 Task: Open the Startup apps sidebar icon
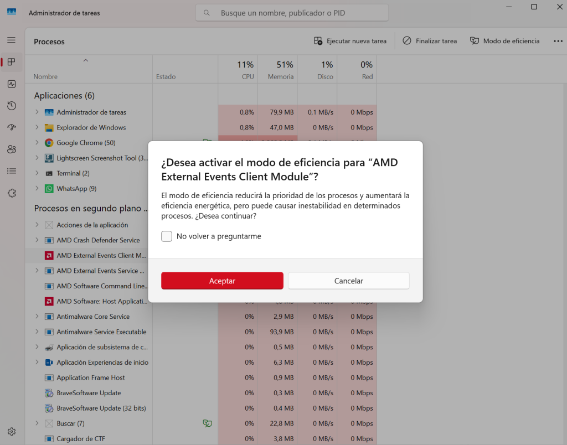12,127
